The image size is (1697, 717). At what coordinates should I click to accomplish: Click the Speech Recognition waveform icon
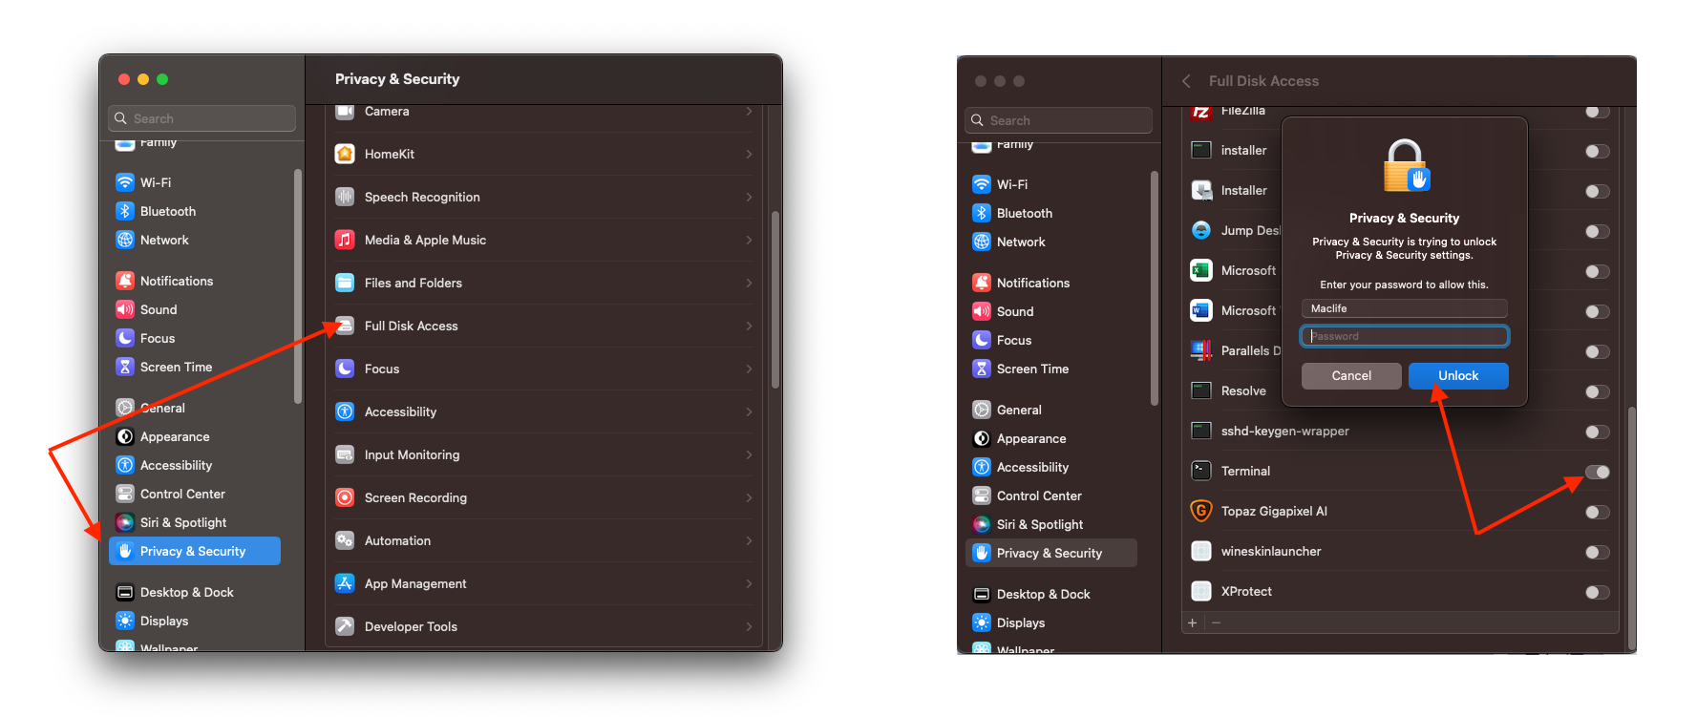pos(345,197)
